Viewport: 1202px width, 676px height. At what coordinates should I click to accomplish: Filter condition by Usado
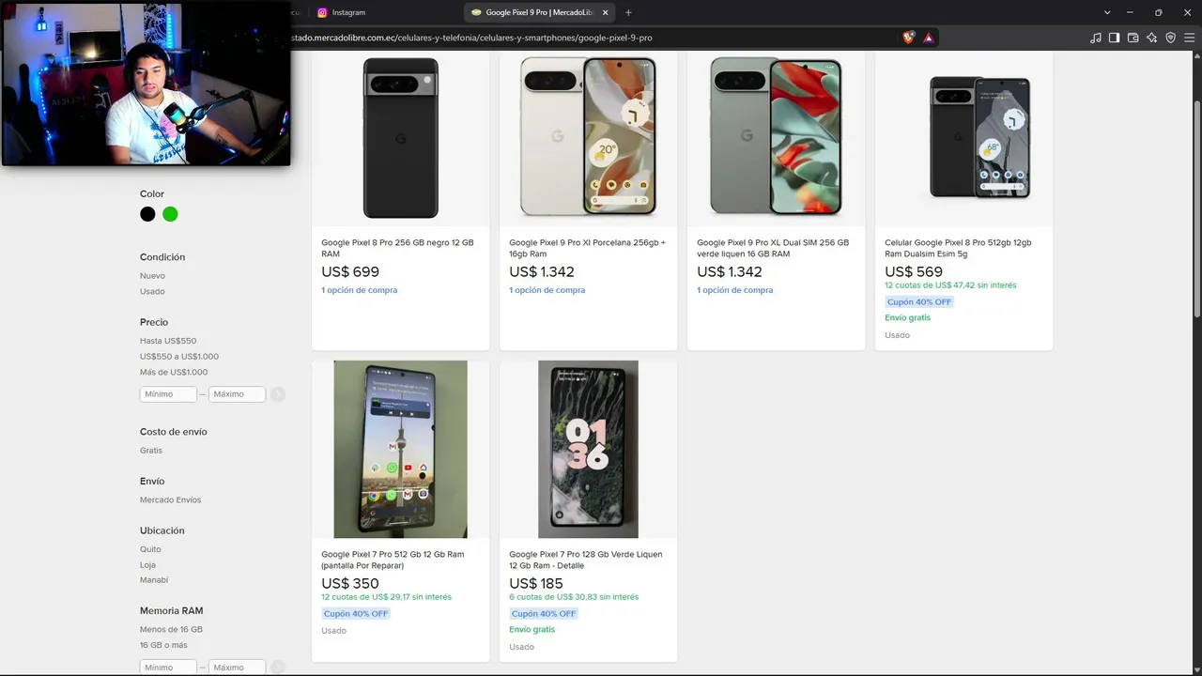pyautogui.click(x=152, y=291)
